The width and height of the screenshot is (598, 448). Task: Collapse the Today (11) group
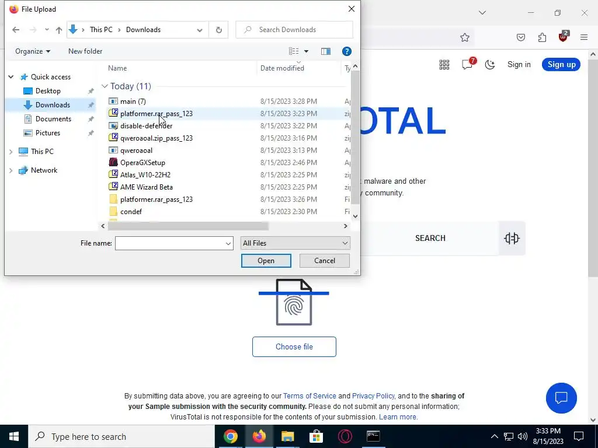click(x=105, y=86)
